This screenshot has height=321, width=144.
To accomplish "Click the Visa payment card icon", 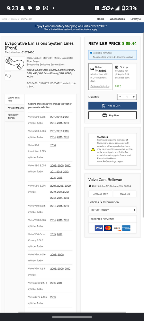I will 99,228.
